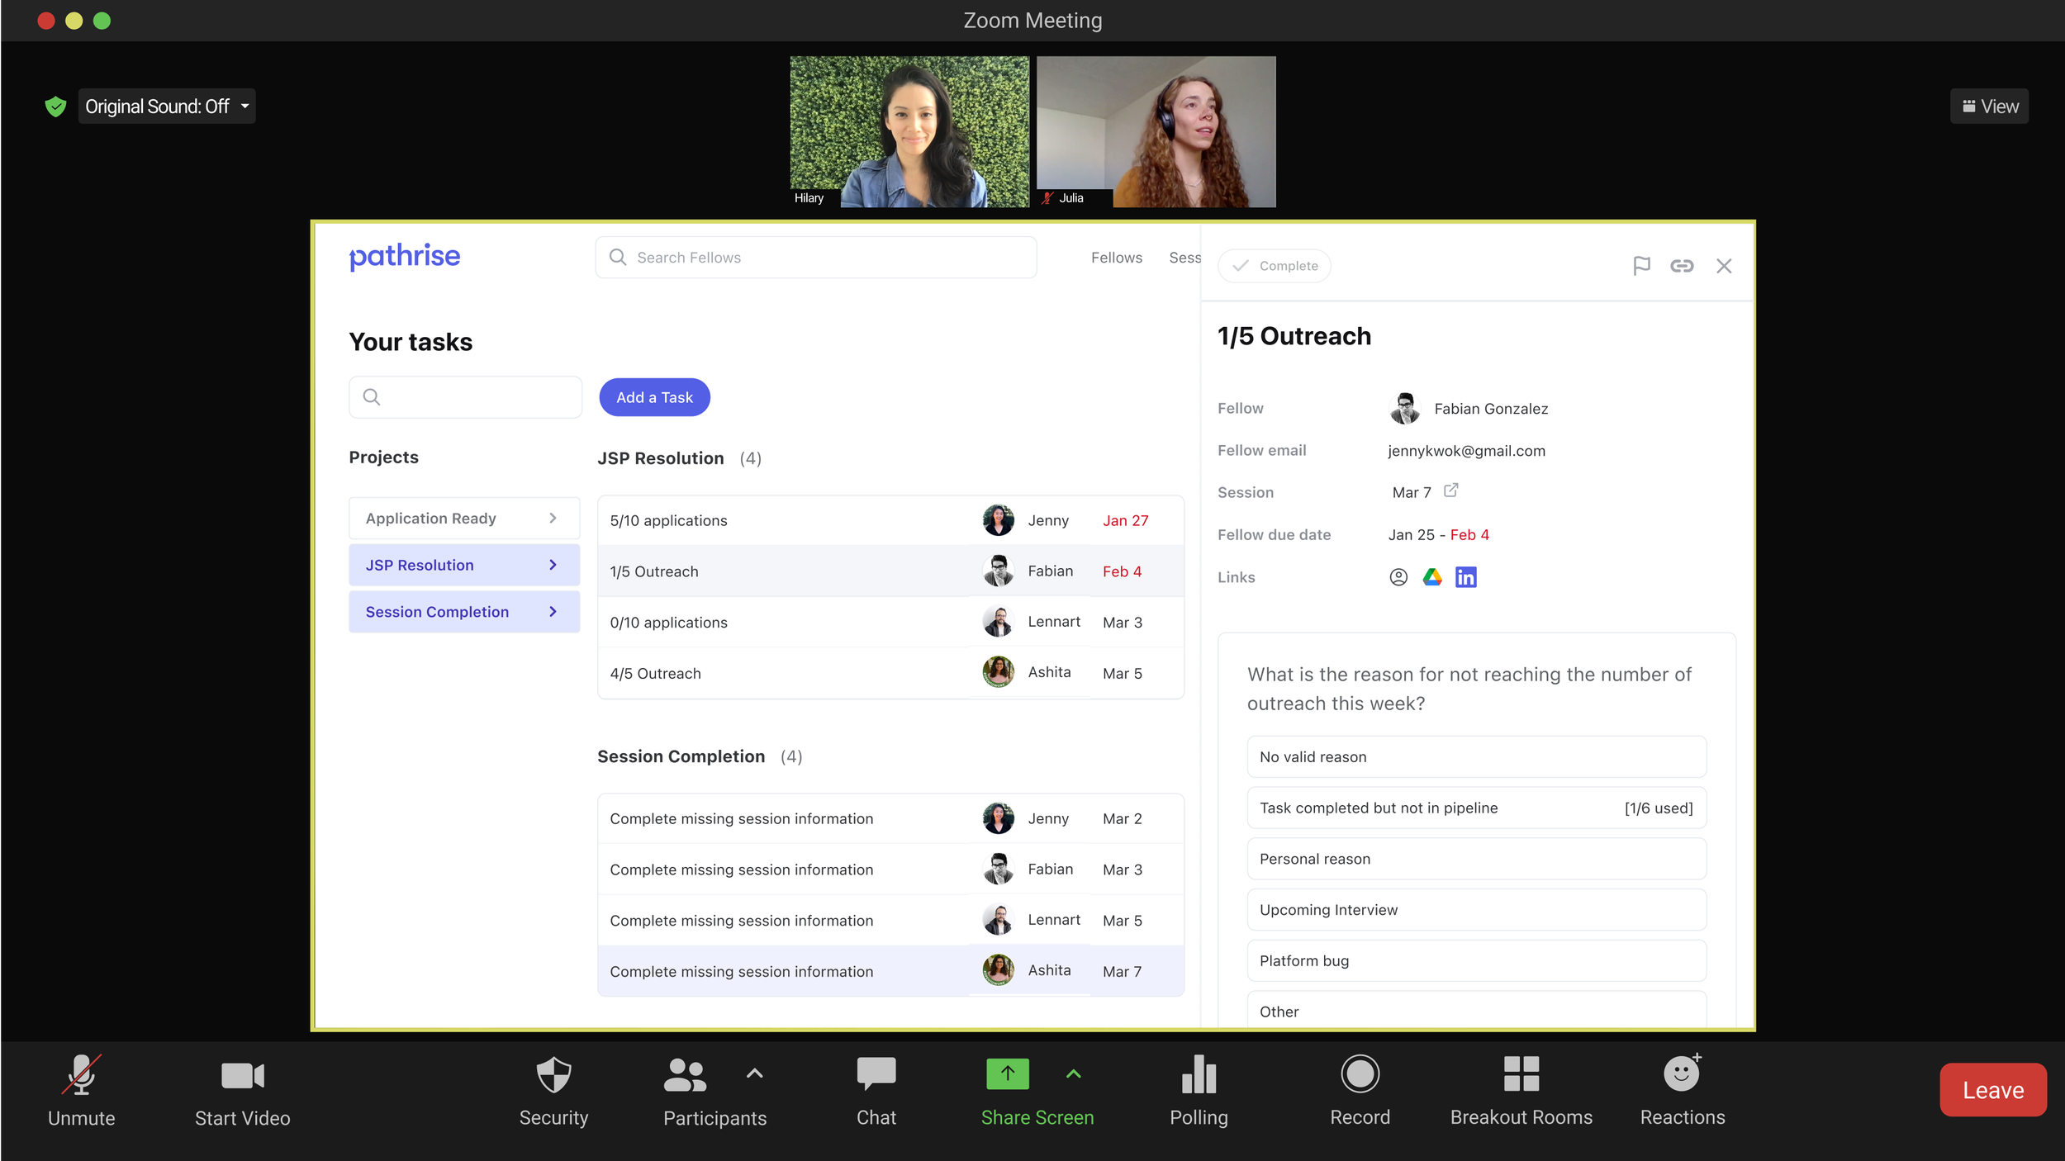The height and width of the screenshot is (1161, 2065).
Task: Click the pathrise logo
Action: click(405, 257)
